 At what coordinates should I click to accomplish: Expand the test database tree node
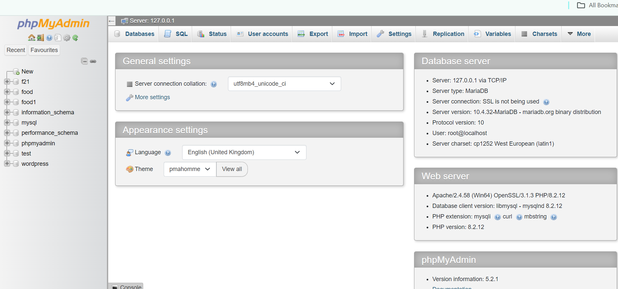[7, 154]
